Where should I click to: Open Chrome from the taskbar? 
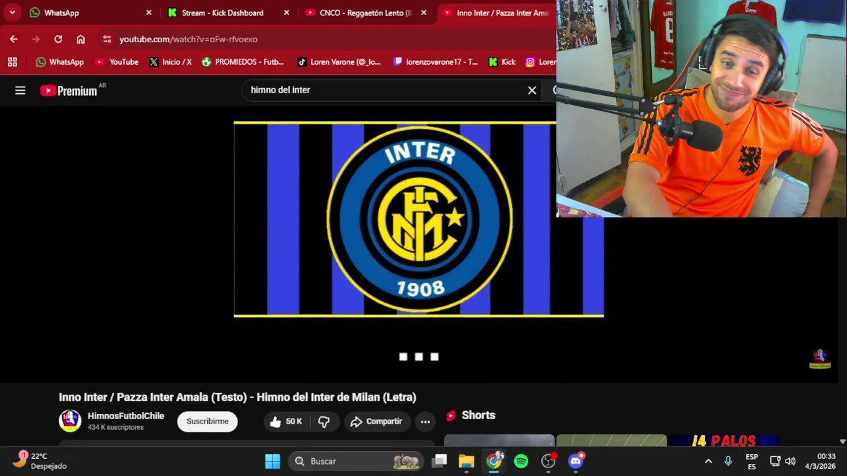click(x=494, y=461)
